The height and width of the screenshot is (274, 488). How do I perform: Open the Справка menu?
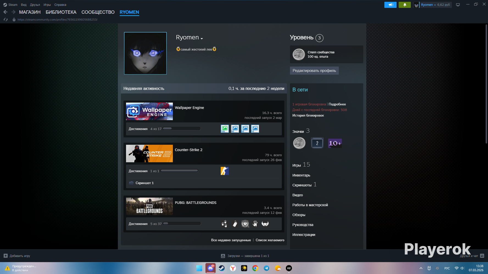pyautogui.click(x=60, y=5)
